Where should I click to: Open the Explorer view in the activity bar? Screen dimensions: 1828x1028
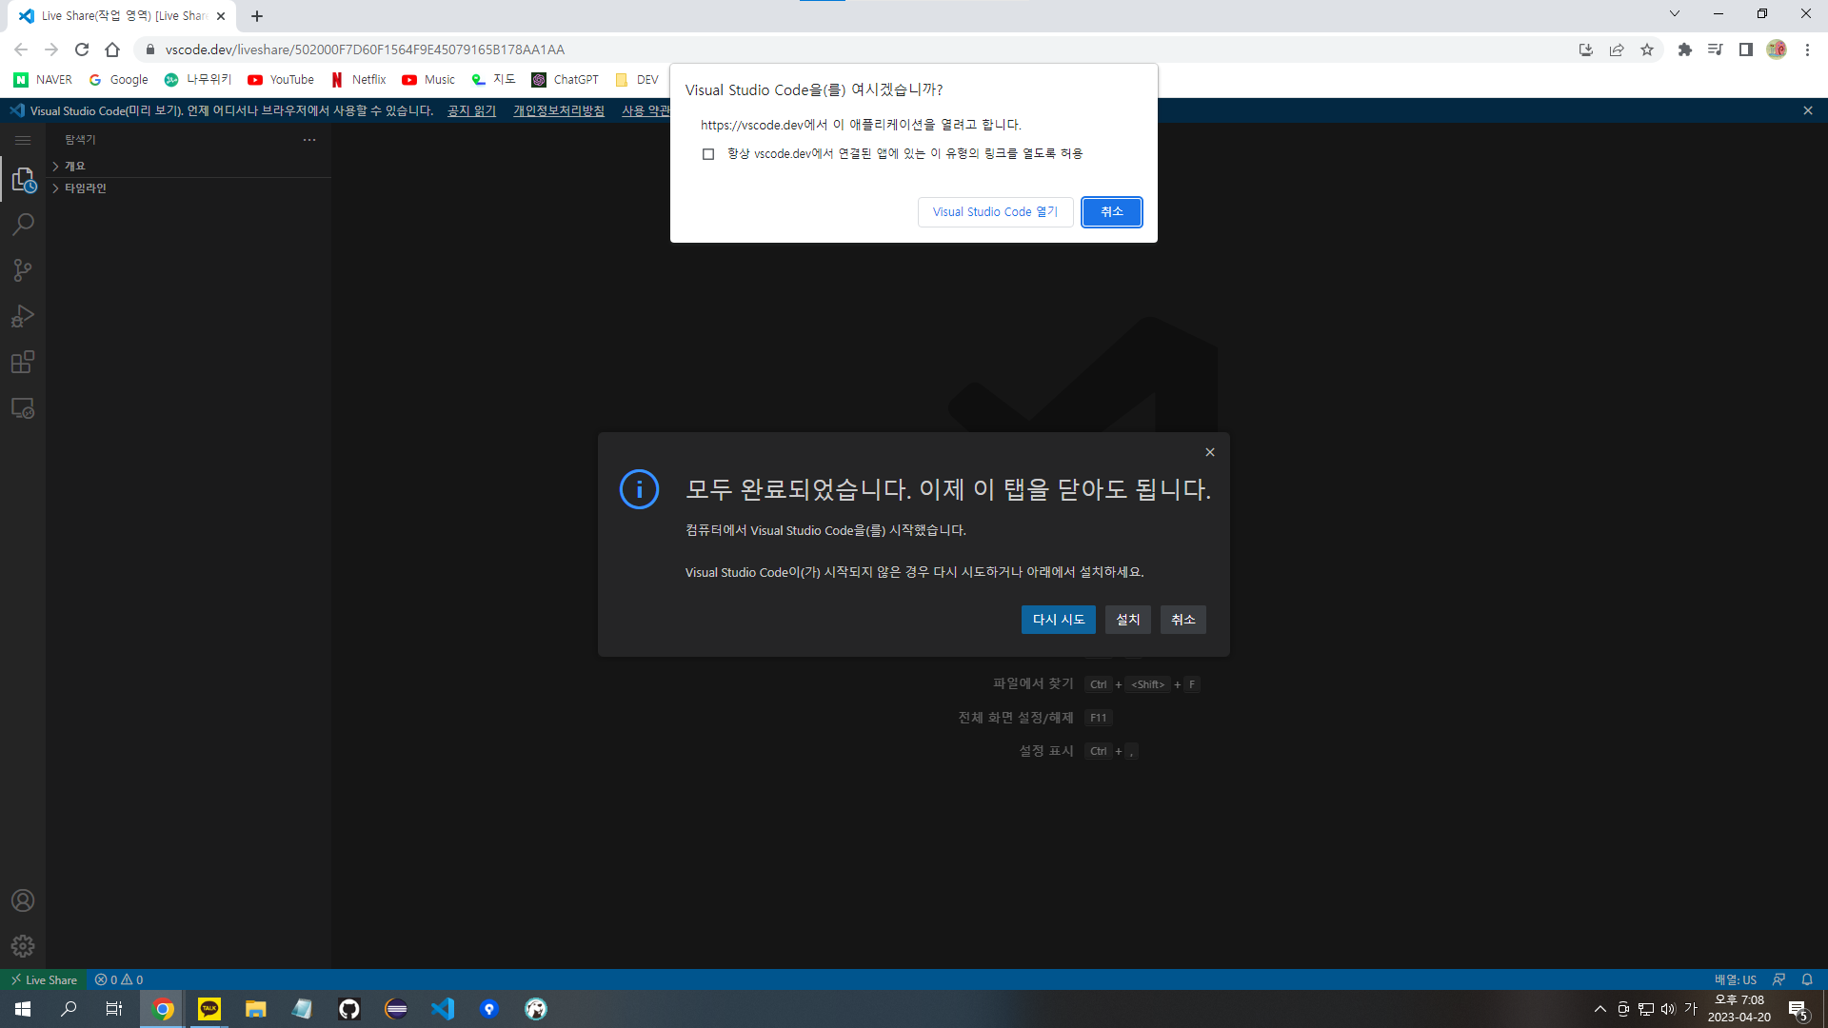pos(23,179)
